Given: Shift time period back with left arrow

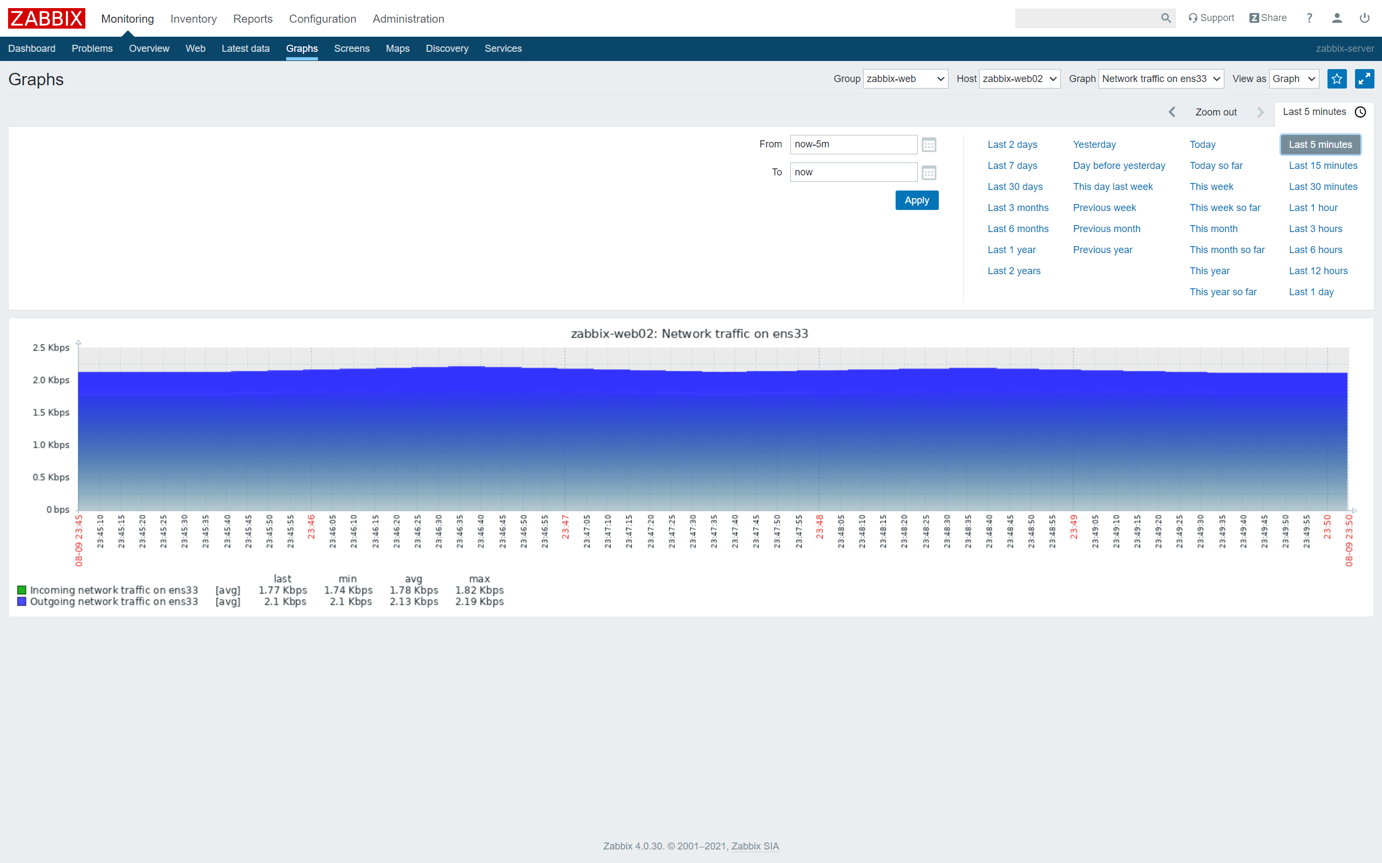Looking at the screenshot, I should pos(1172,112).
